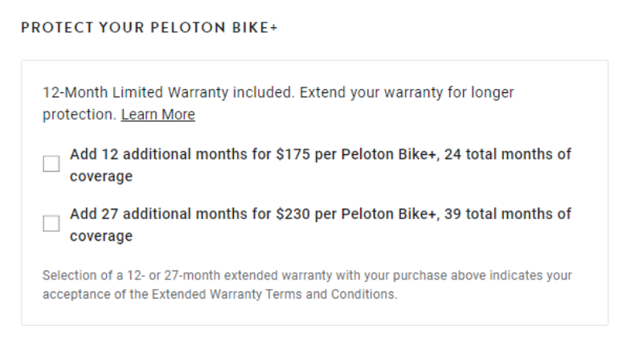Open the Learn More warranty link
The image size is (635, 350).
(x=158, y=115)
